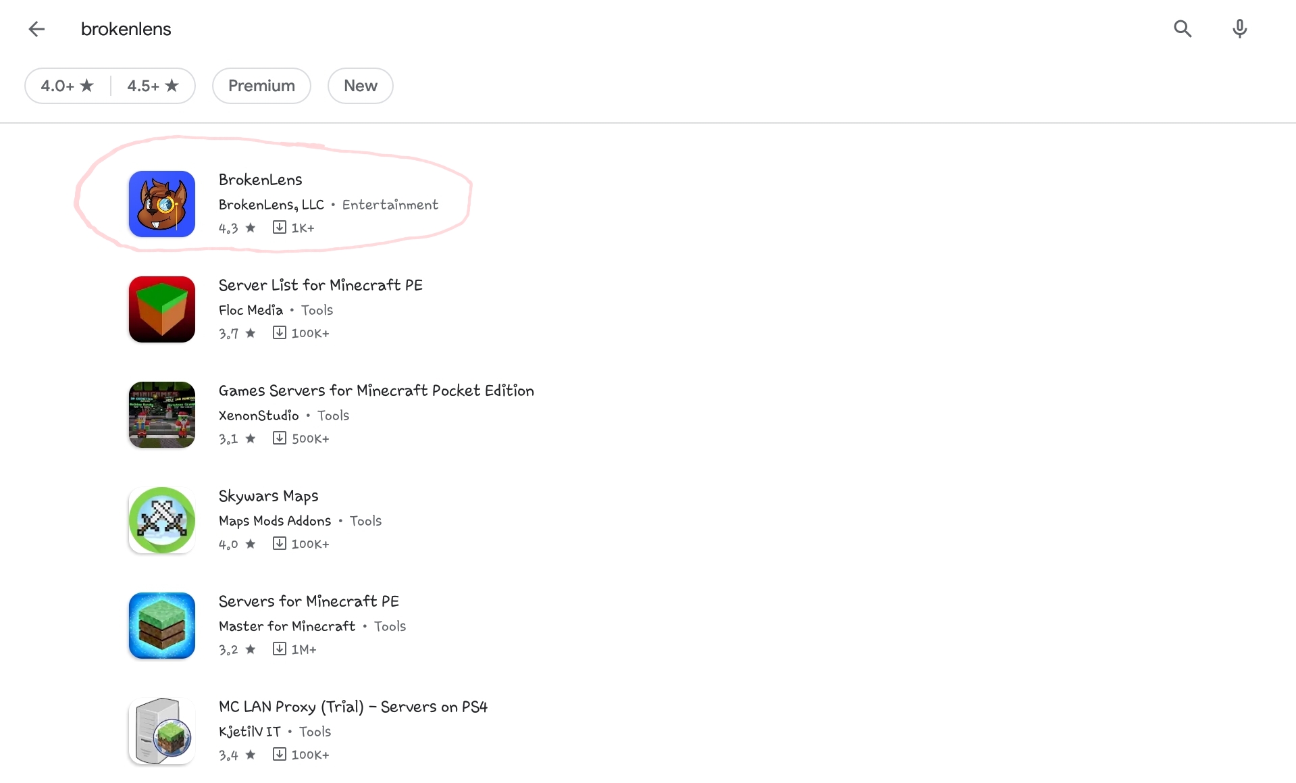This screenshot has width=1296, height=783.
Task: Select Servers for Minecraft PE title
Action: pyautogui.click(x=309, y=601)
